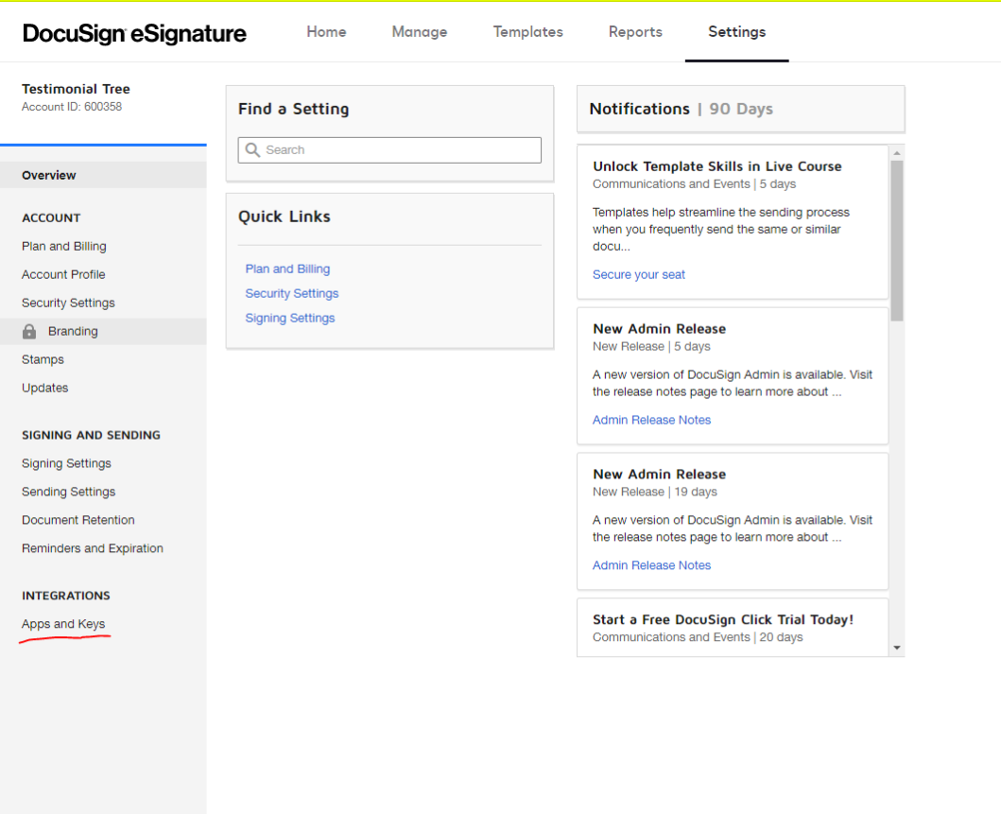Click New Admin Release title, 5 days
The image size is (1001, 814).
tap(659, 329)
